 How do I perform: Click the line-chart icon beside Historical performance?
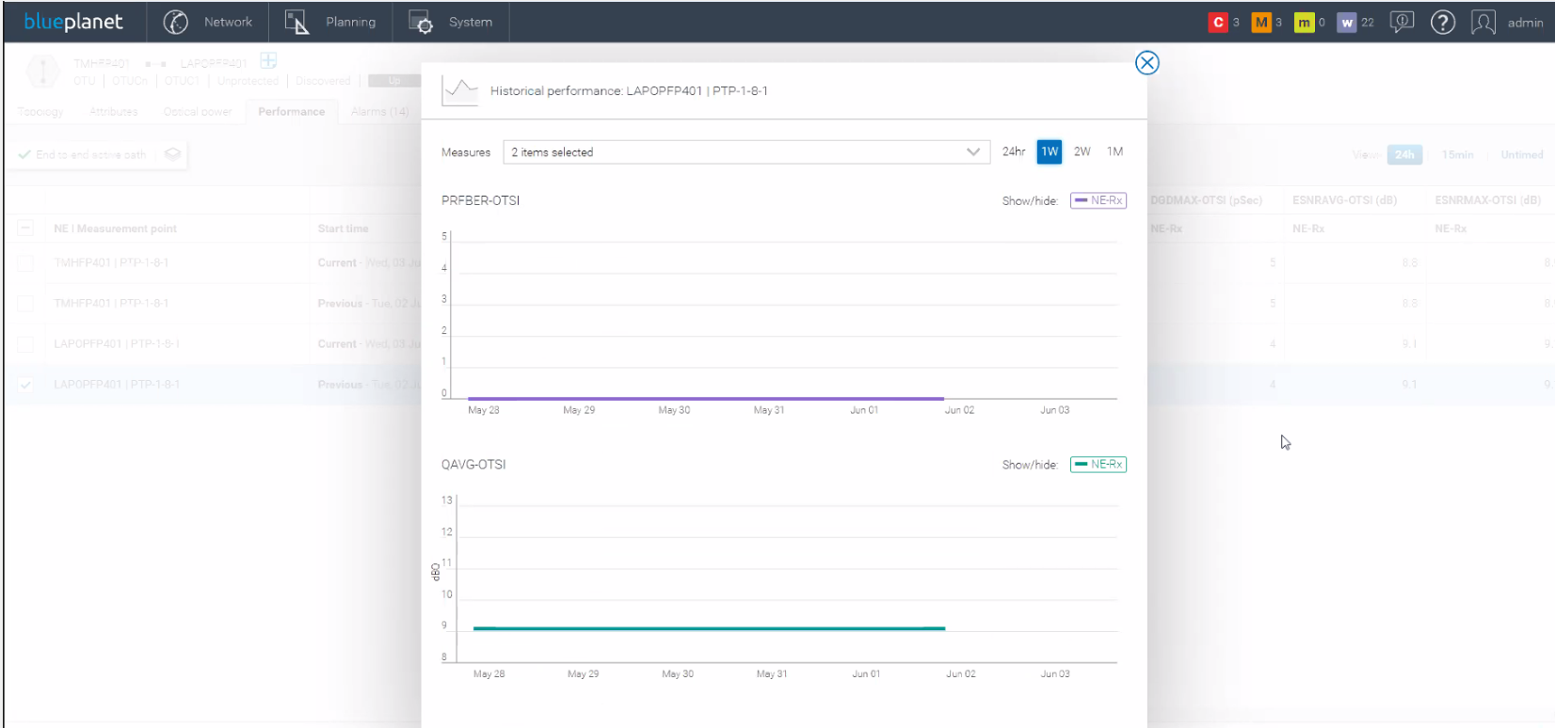click(460, 91)
